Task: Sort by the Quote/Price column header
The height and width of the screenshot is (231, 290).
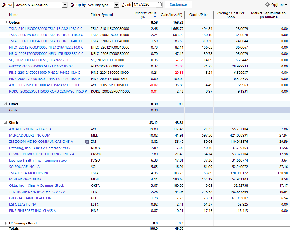Action: pos(199,15)
